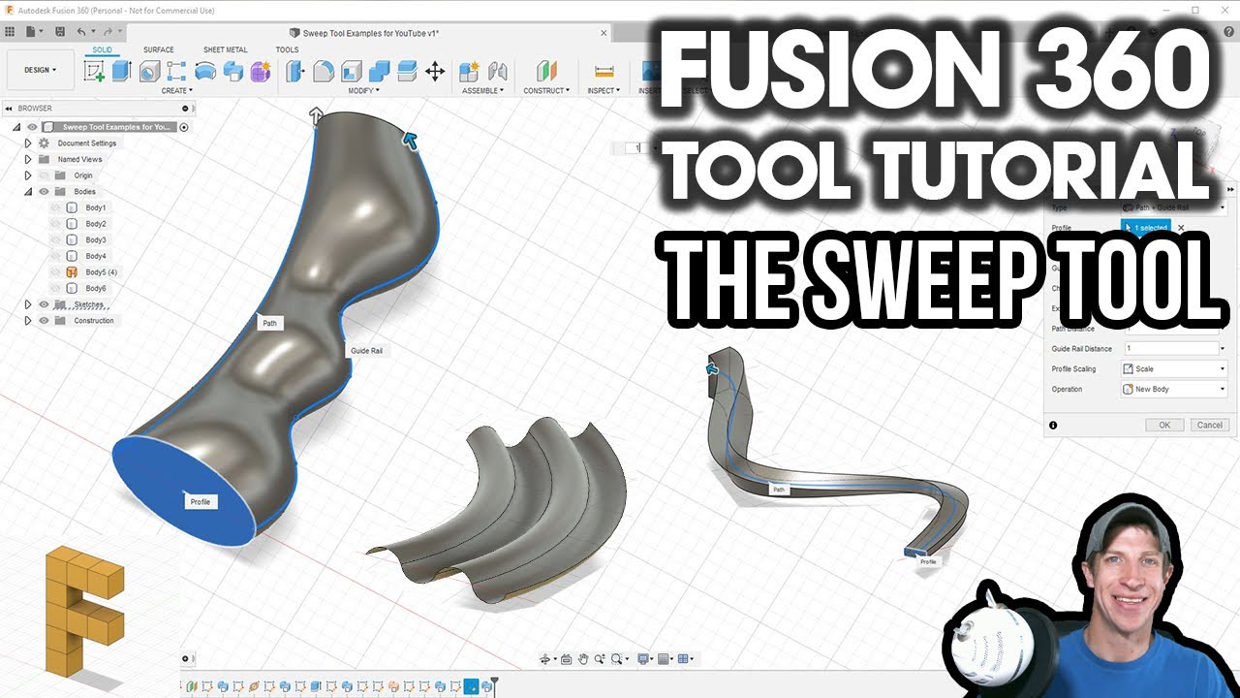Open the Data Panel grid icon
1240x698 pixels.
10,32
